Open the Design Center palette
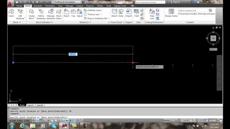This screenshot has width=230, height=129. coord(171,13)
